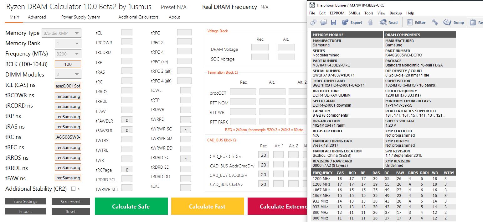Switch to the Main tab
The width and height of the screenshot is (483, 222).
pyautogui.click(x=14, y=17)
